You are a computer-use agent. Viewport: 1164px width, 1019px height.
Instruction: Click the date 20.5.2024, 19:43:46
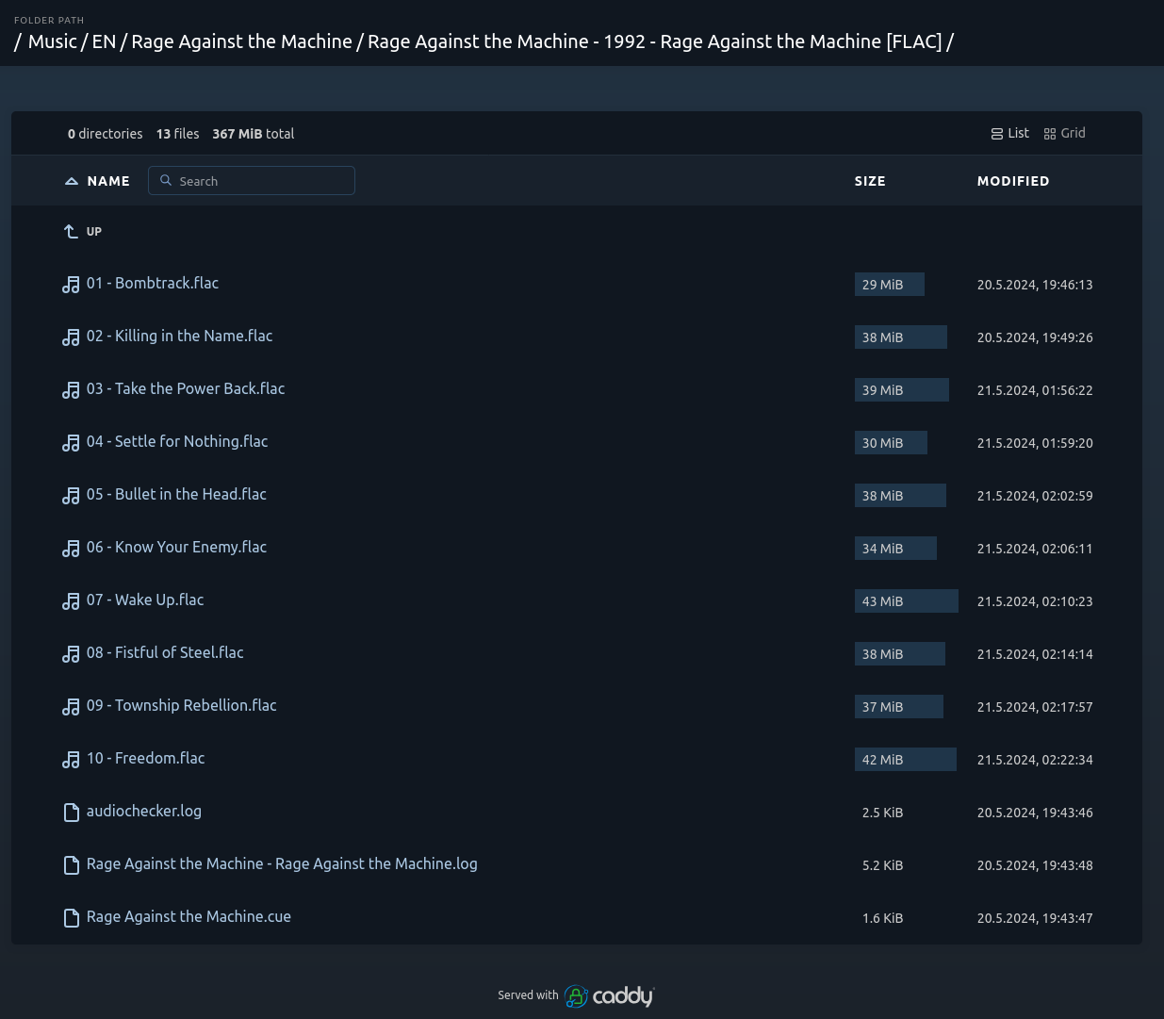point(1035,813)
